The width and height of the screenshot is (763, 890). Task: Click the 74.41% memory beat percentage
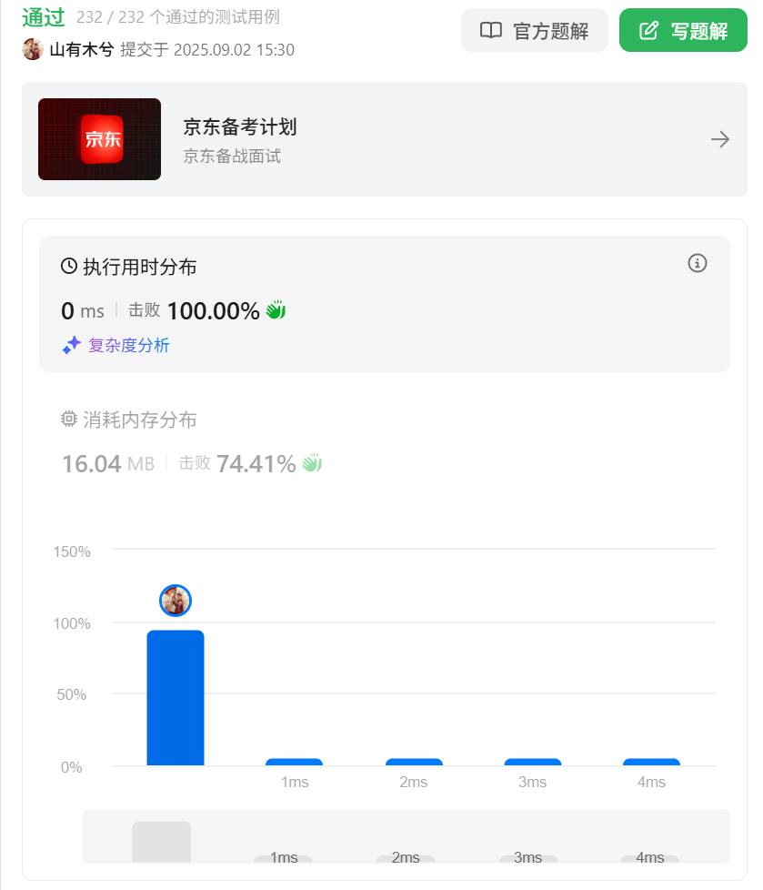[256, 464]
